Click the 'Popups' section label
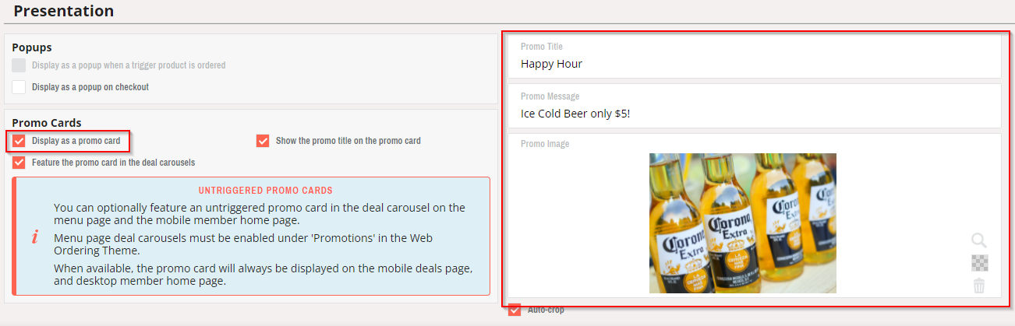 (31, 47)
